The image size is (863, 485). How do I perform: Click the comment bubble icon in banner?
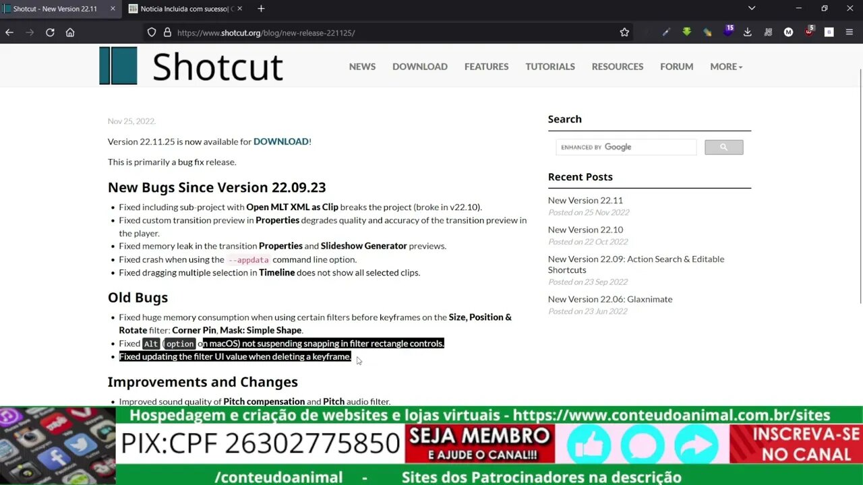coord(643,445)
